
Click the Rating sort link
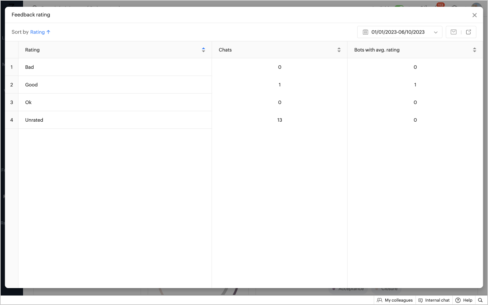[x=40, y=32]
